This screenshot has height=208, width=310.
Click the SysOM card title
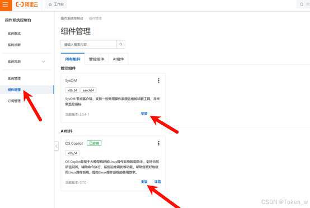click(71, 81)
